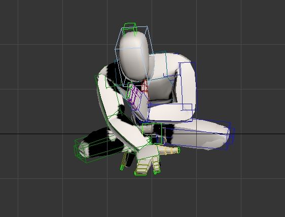
Task: Select the yellow finger bones pointing sideways
Action: pyautogui.click(x=170, y=150)
